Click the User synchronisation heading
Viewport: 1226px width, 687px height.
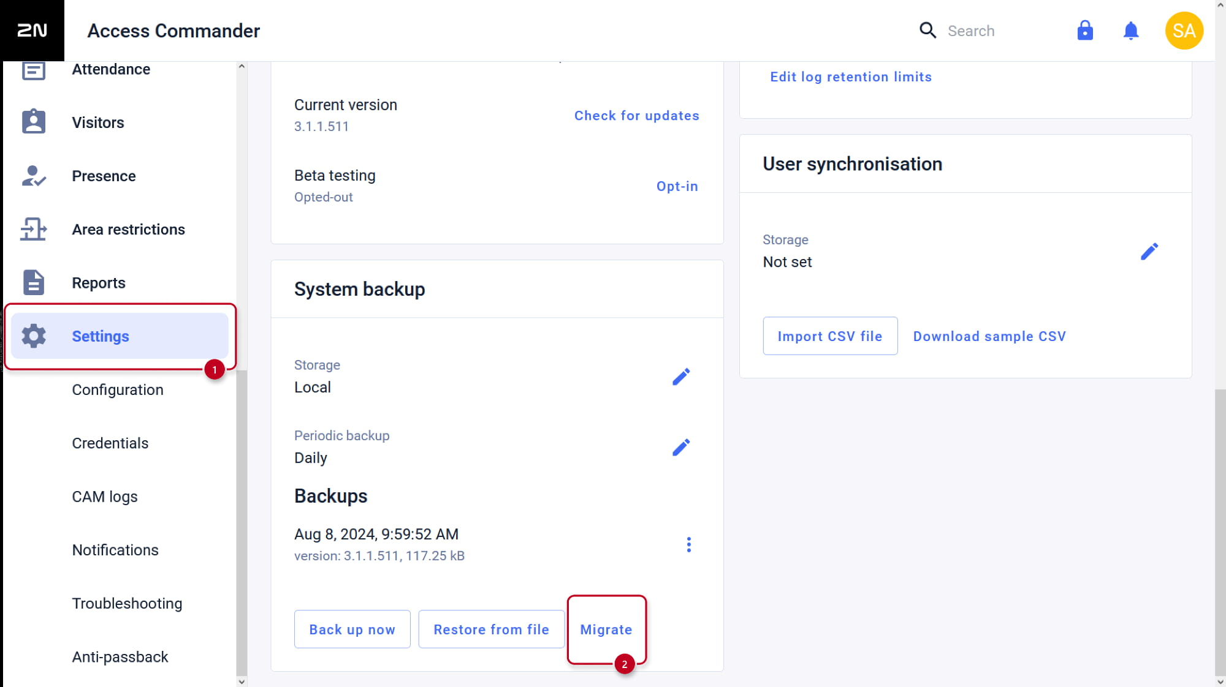(x=852, y=164)
